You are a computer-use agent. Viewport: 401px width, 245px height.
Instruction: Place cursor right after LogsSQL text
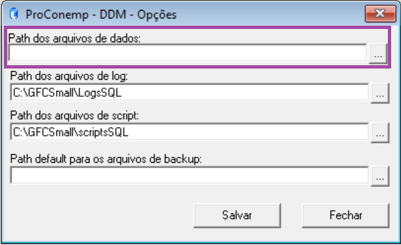click(123, 93)
